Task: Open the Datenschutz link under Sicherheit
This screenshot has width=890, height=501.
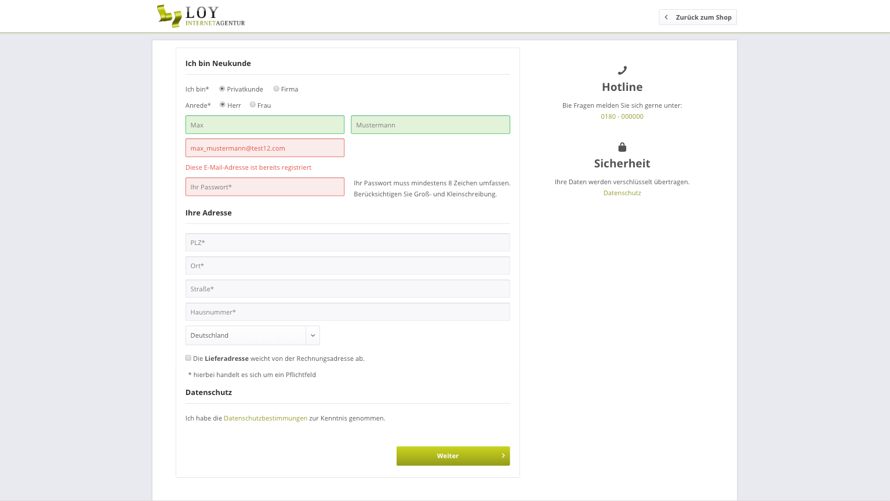Action: (x=622, y=193)
